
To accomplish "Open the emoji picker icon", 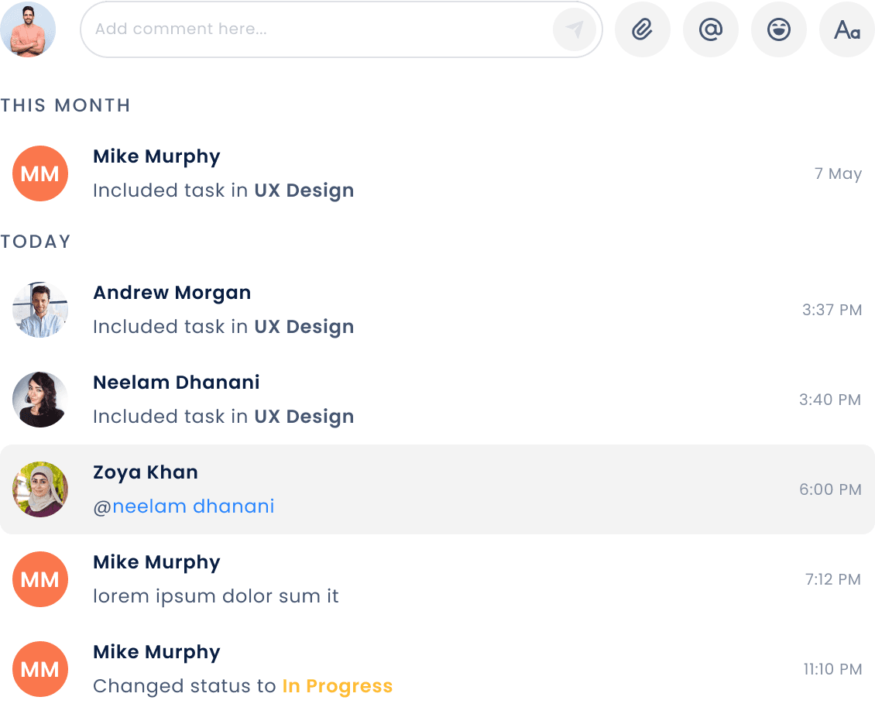I will click(778, 29).
